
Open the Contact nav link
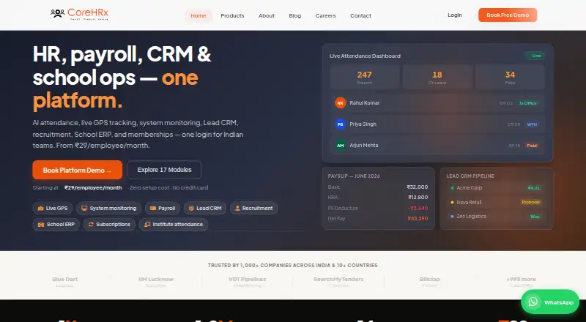pos(360,15)
